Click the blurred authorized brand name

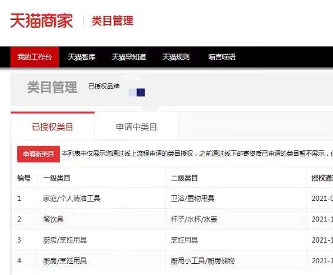pos(137,92)
